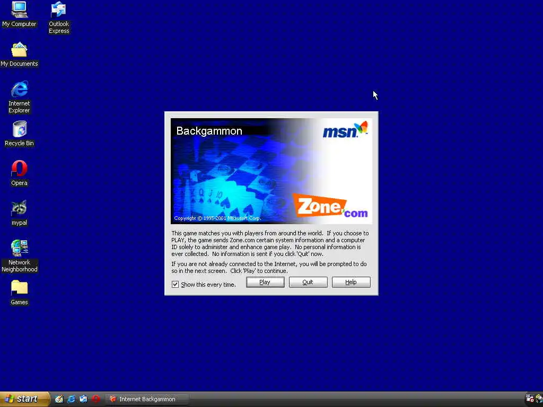
Task: Select the Internet Explorer desktop icon
Action: coord(19,97)
